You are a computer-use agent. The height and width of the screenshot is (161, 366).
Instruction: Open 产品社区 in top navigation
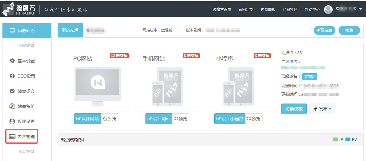coord(290,10)
